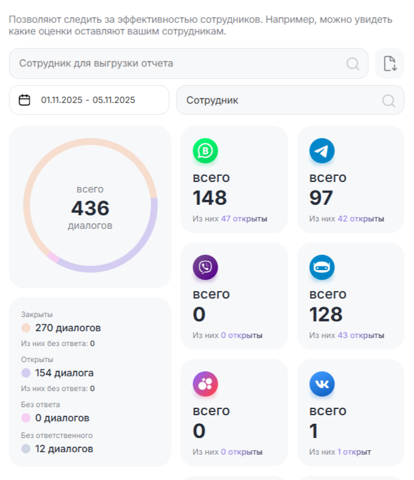
Task: Open the Сотрудник filter dropdown
Action: pyautogui.click(x=290, y=100)
